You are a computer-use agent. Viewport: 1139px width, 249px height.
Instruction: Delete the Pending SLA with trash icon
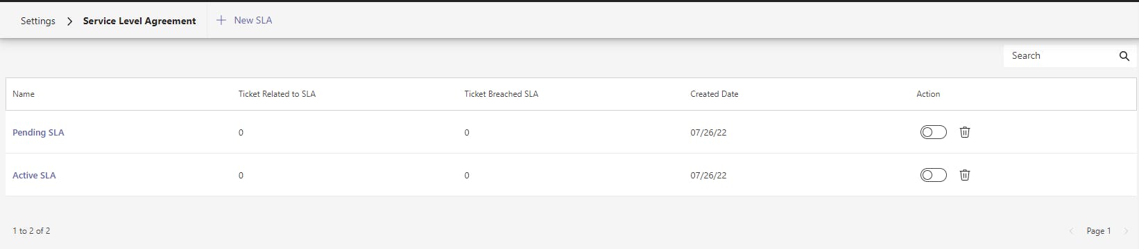tap(964, 132)
